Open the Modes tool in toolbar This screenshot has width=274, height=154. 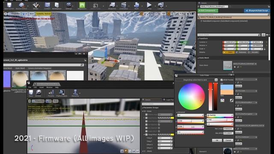36,6
